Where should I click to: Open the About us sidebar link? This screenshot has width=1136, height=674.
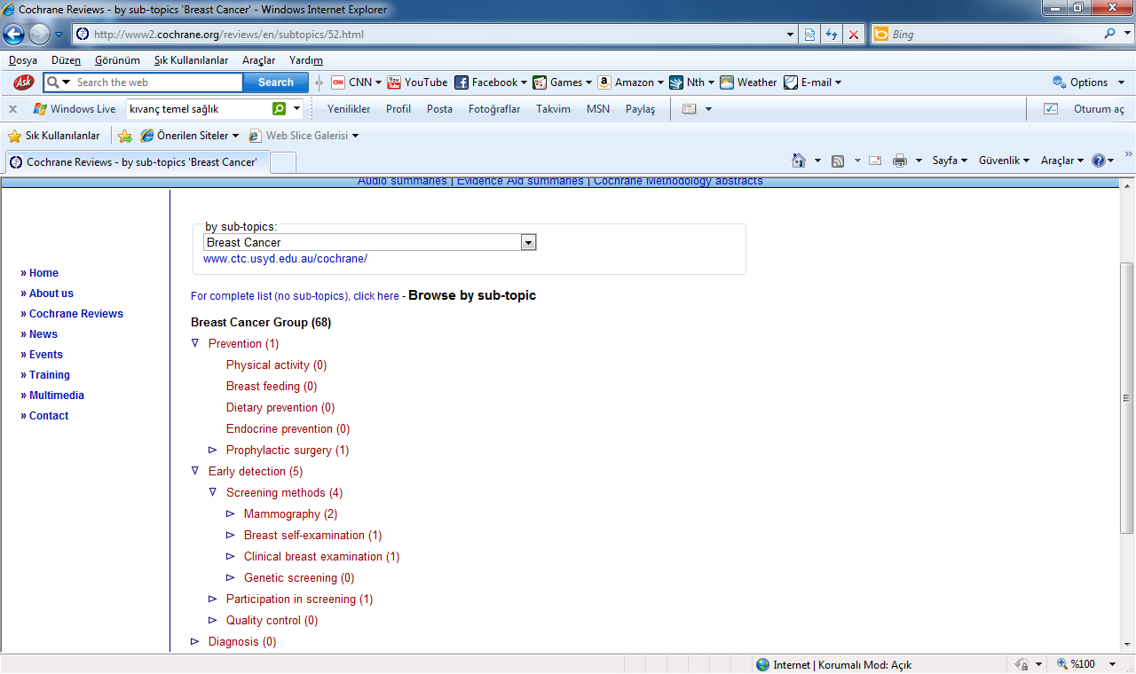[51, 294]
